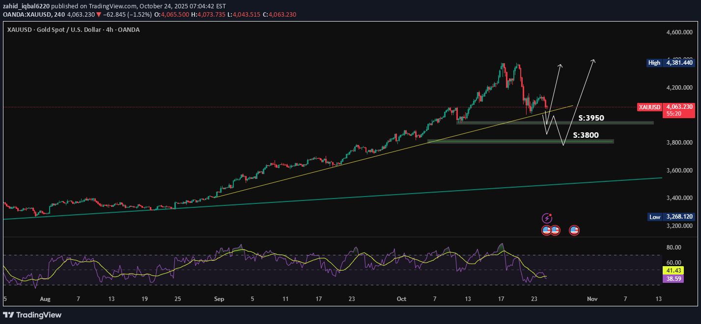Select the S:3950 text annotation

pyautogui.click(x=591, y=118)
